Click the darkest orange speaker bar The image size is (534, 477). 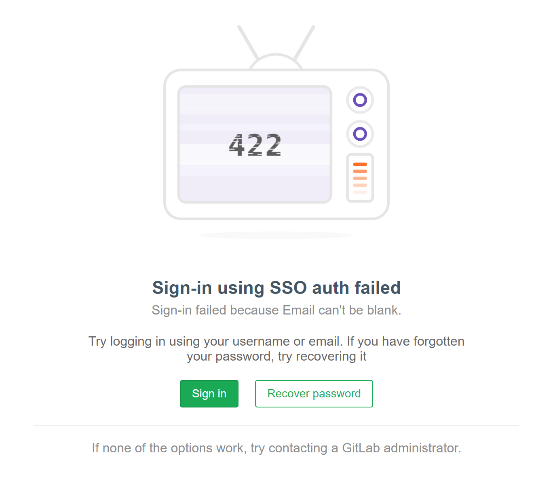click(x=360, y=165)
